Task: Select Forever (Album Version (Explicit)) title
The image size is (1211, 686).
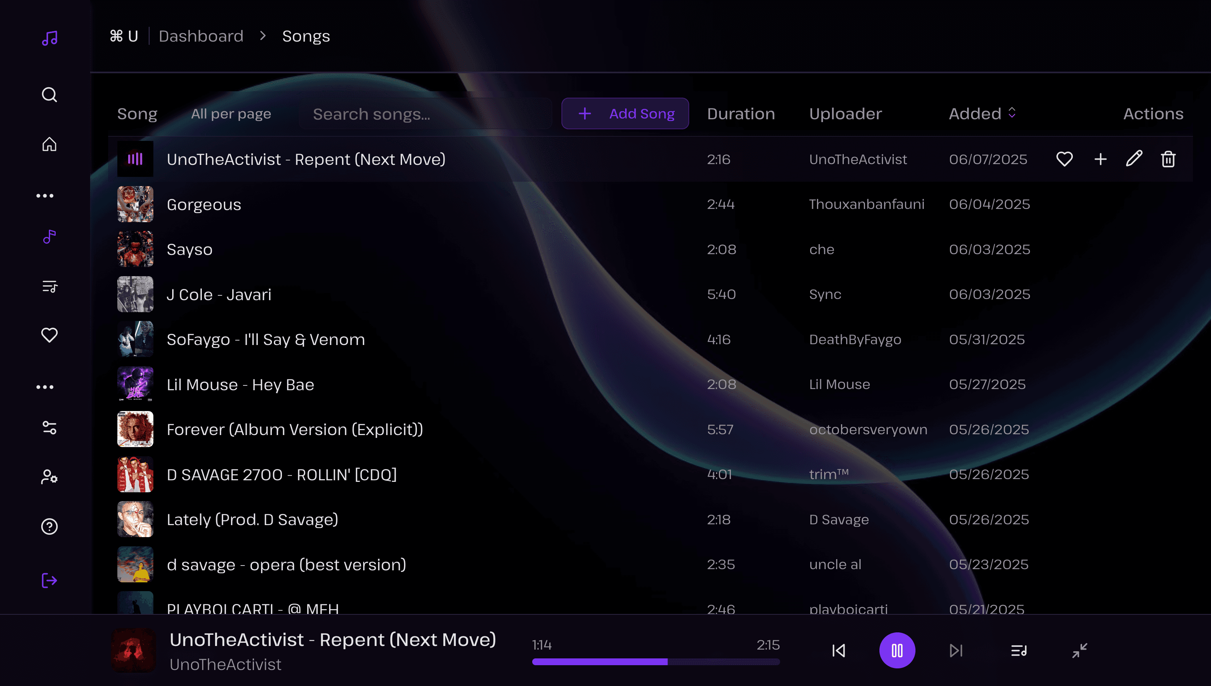Action: point(295,429)
